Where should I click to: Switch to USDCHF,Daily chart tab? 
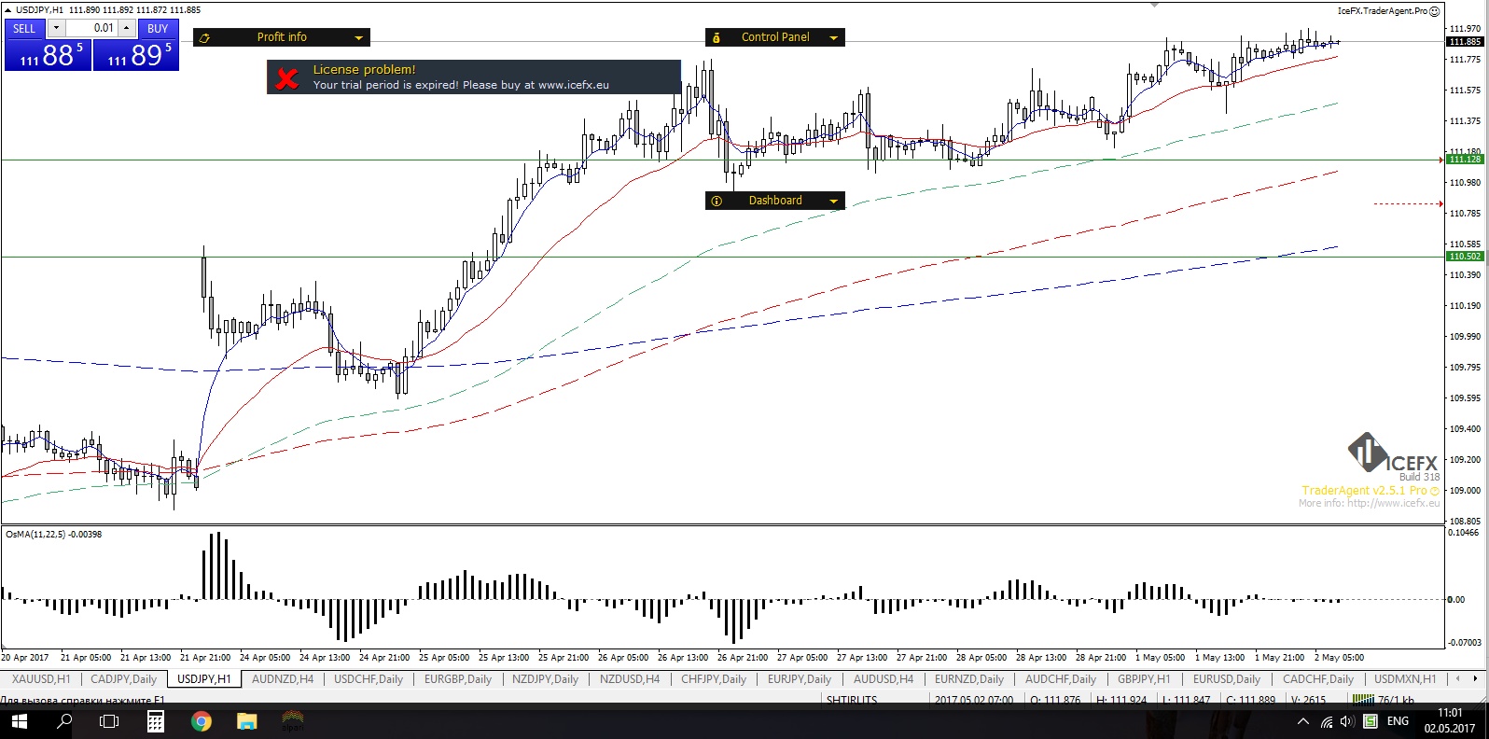pos(369,679)
